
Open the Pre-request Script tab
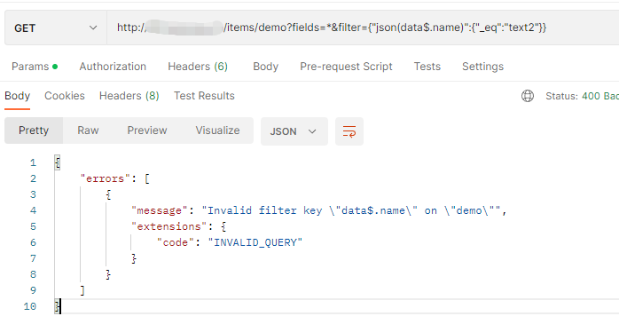coord(346,67)
